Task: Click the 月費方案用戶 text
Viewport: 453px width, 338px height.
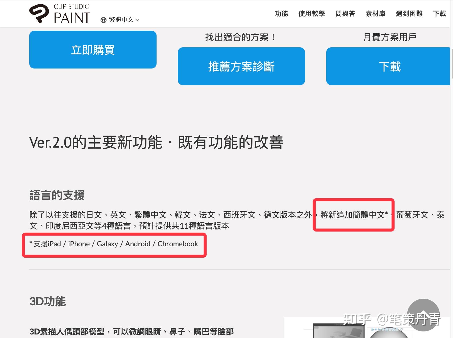Action: (x=390, y=37)
